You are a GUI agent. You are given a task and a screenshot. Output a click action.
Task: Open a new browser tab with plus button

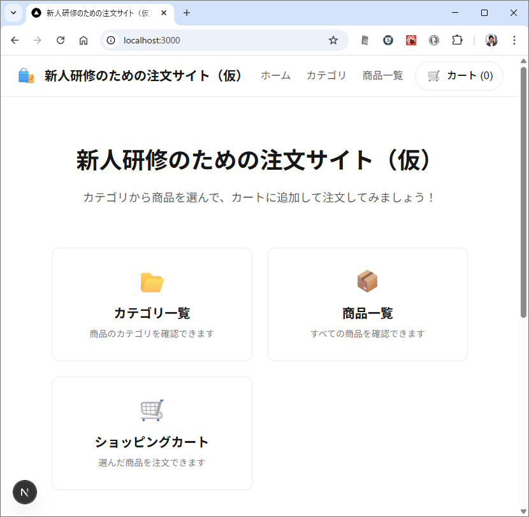tap(187, 13)
